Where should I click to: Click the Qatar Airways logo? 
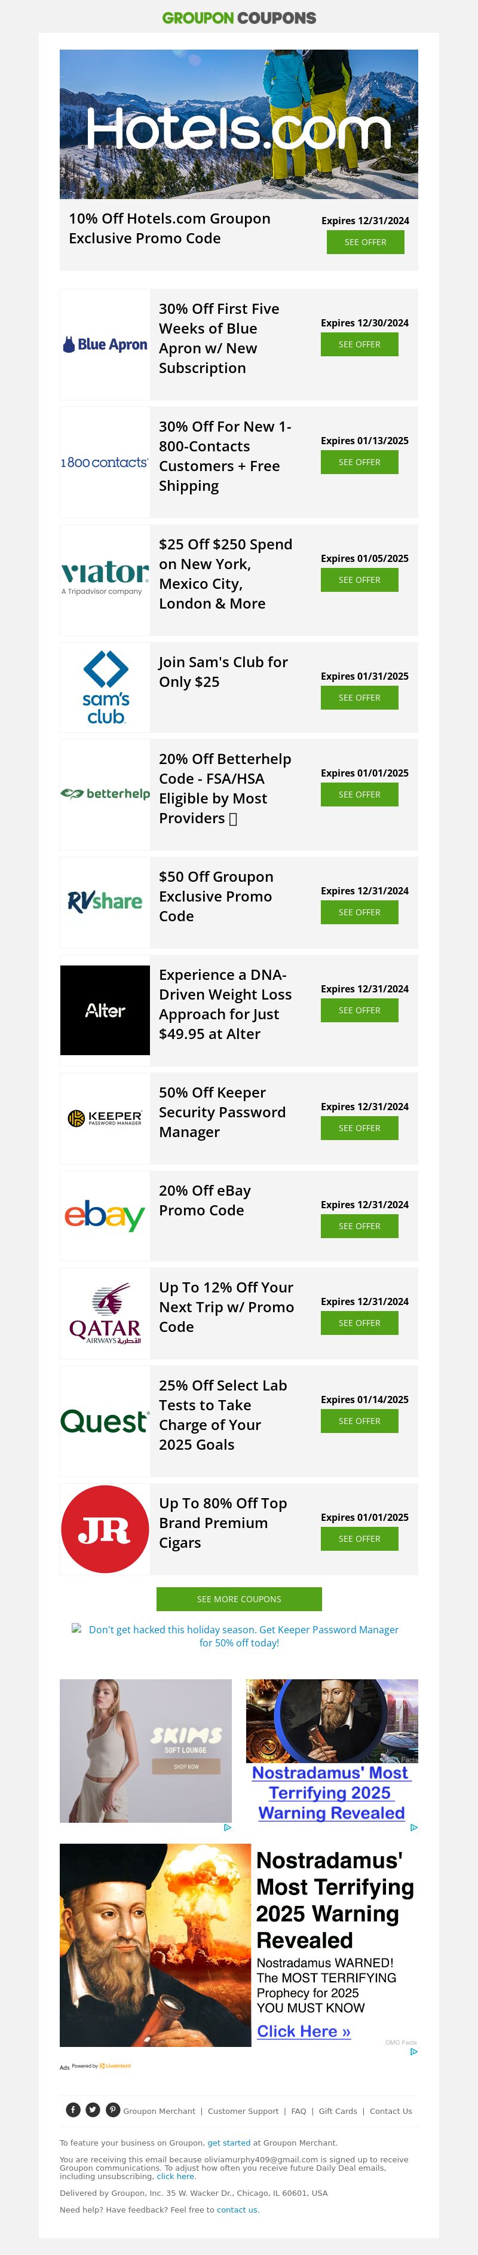pyautogui.click(x=105, y=1313)
